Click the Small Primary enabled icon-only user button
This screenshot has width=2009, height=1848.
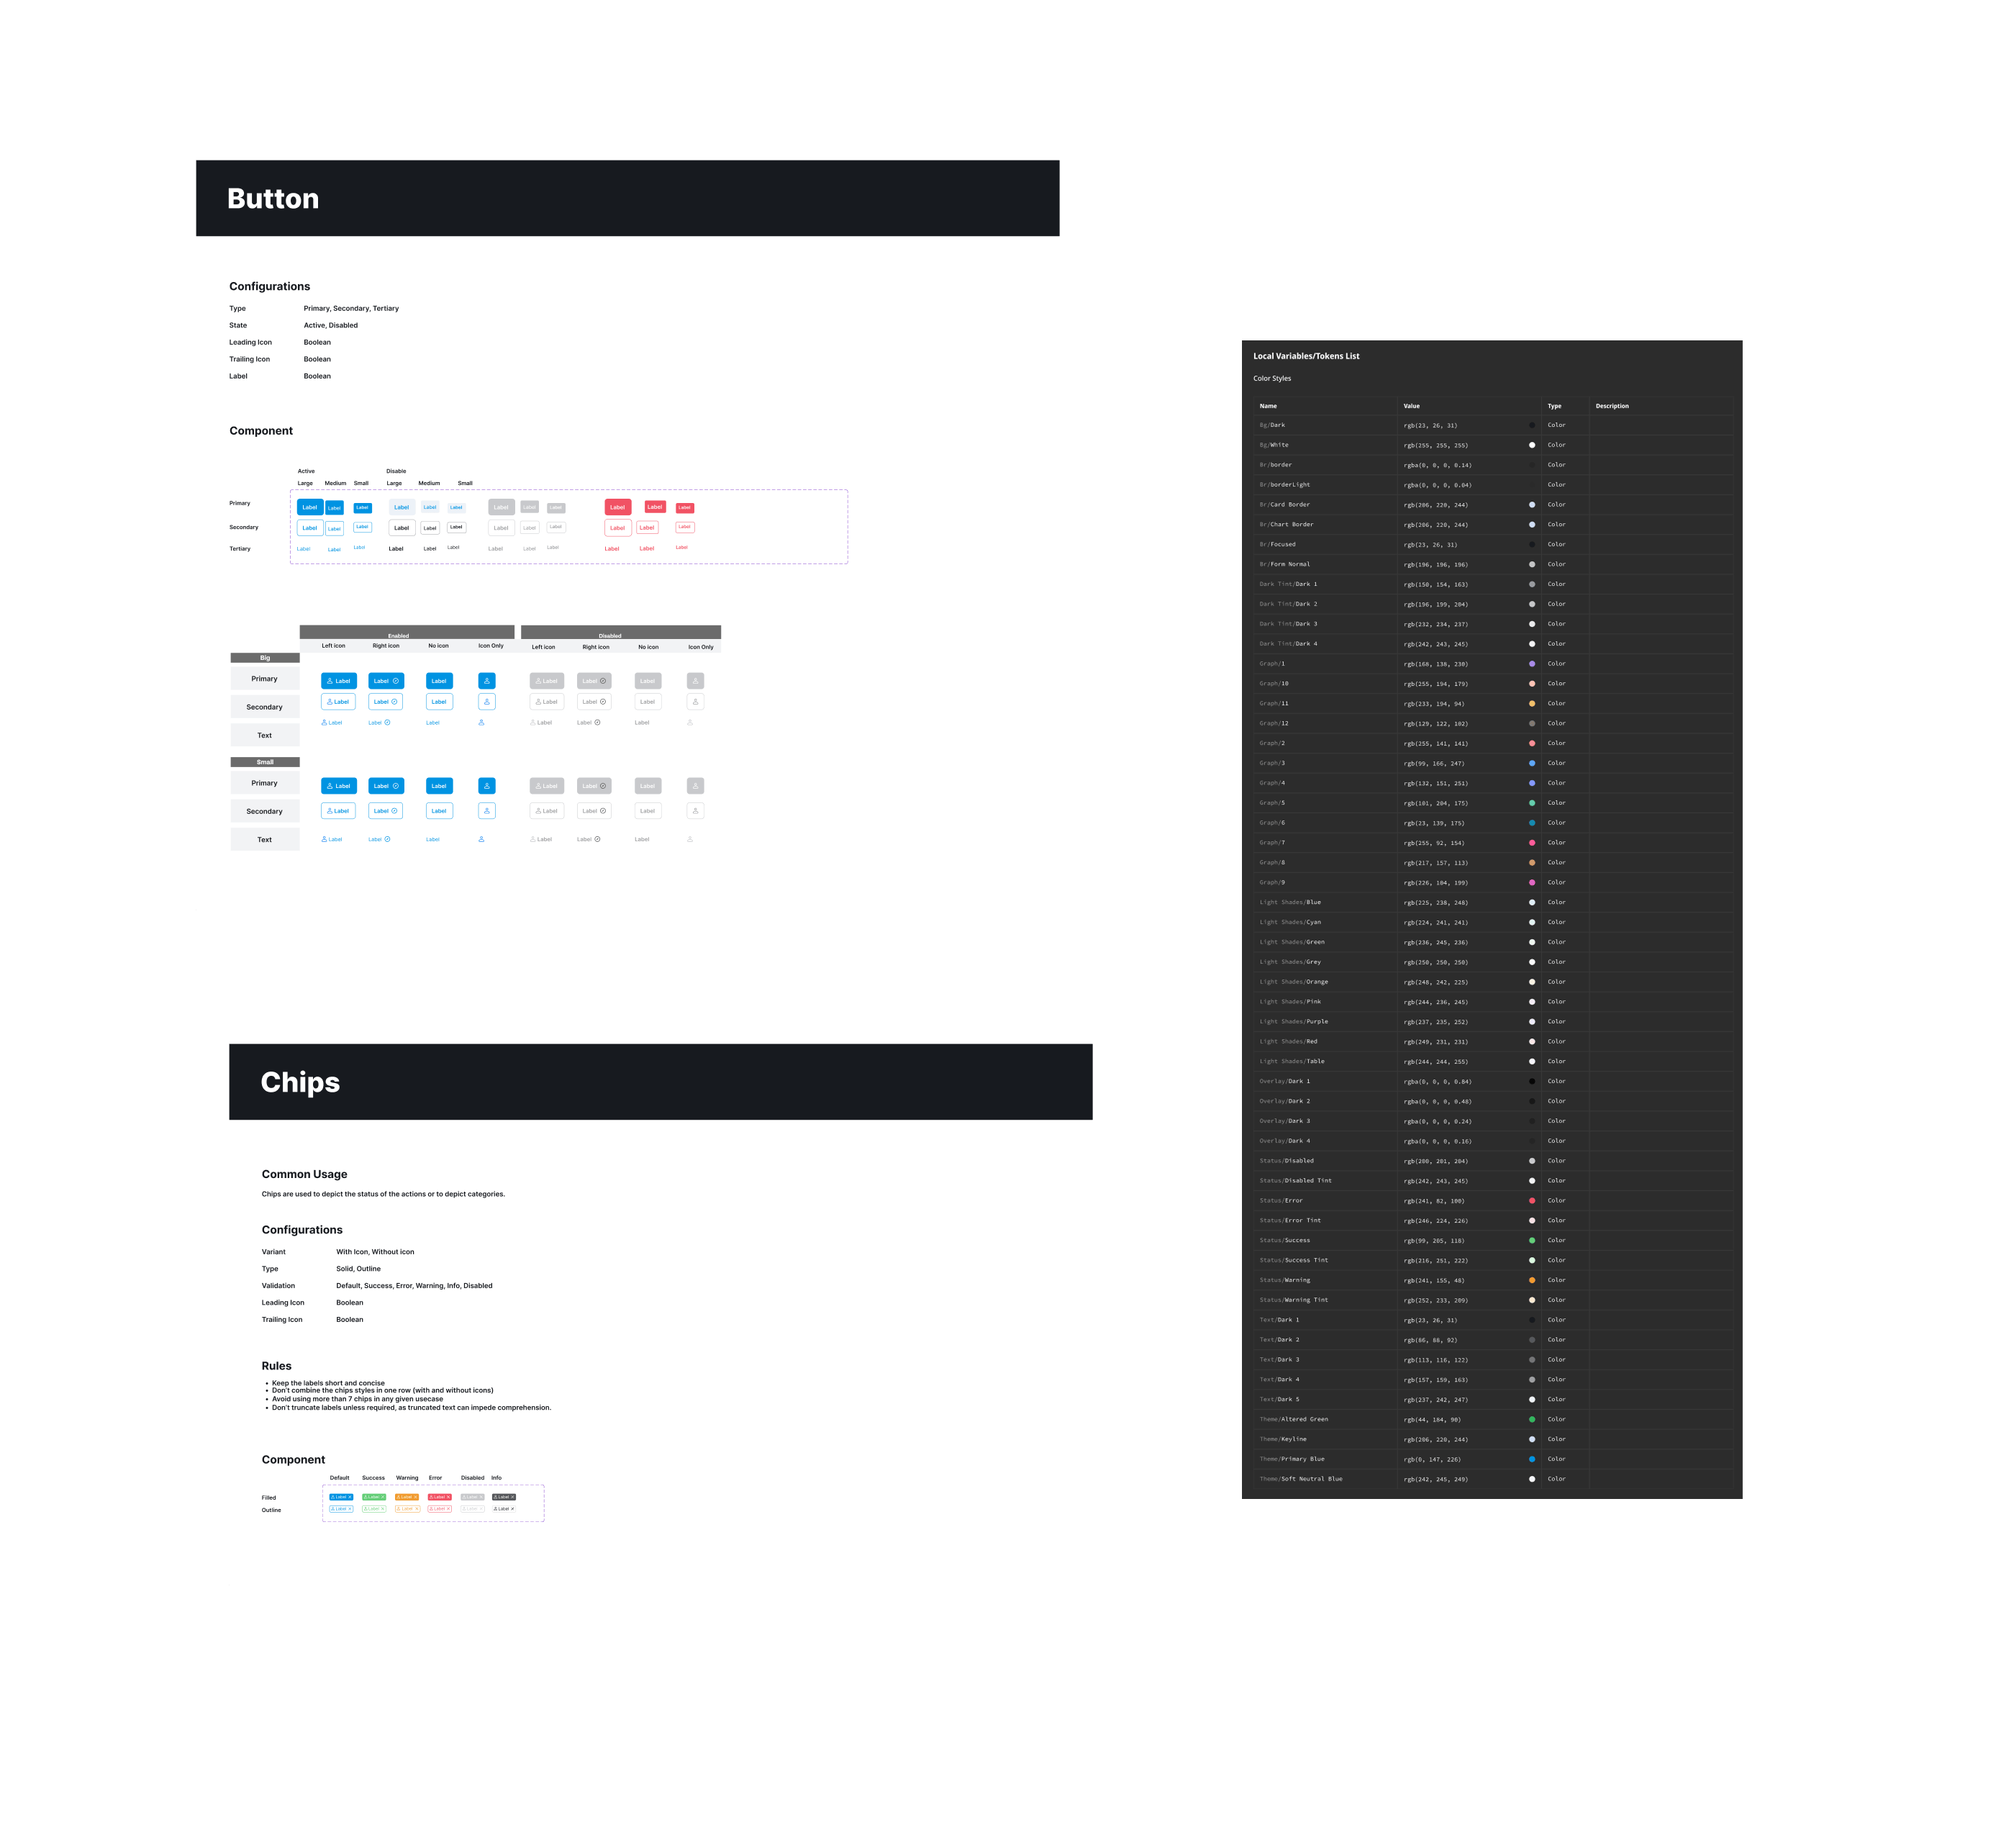point(487,786)
